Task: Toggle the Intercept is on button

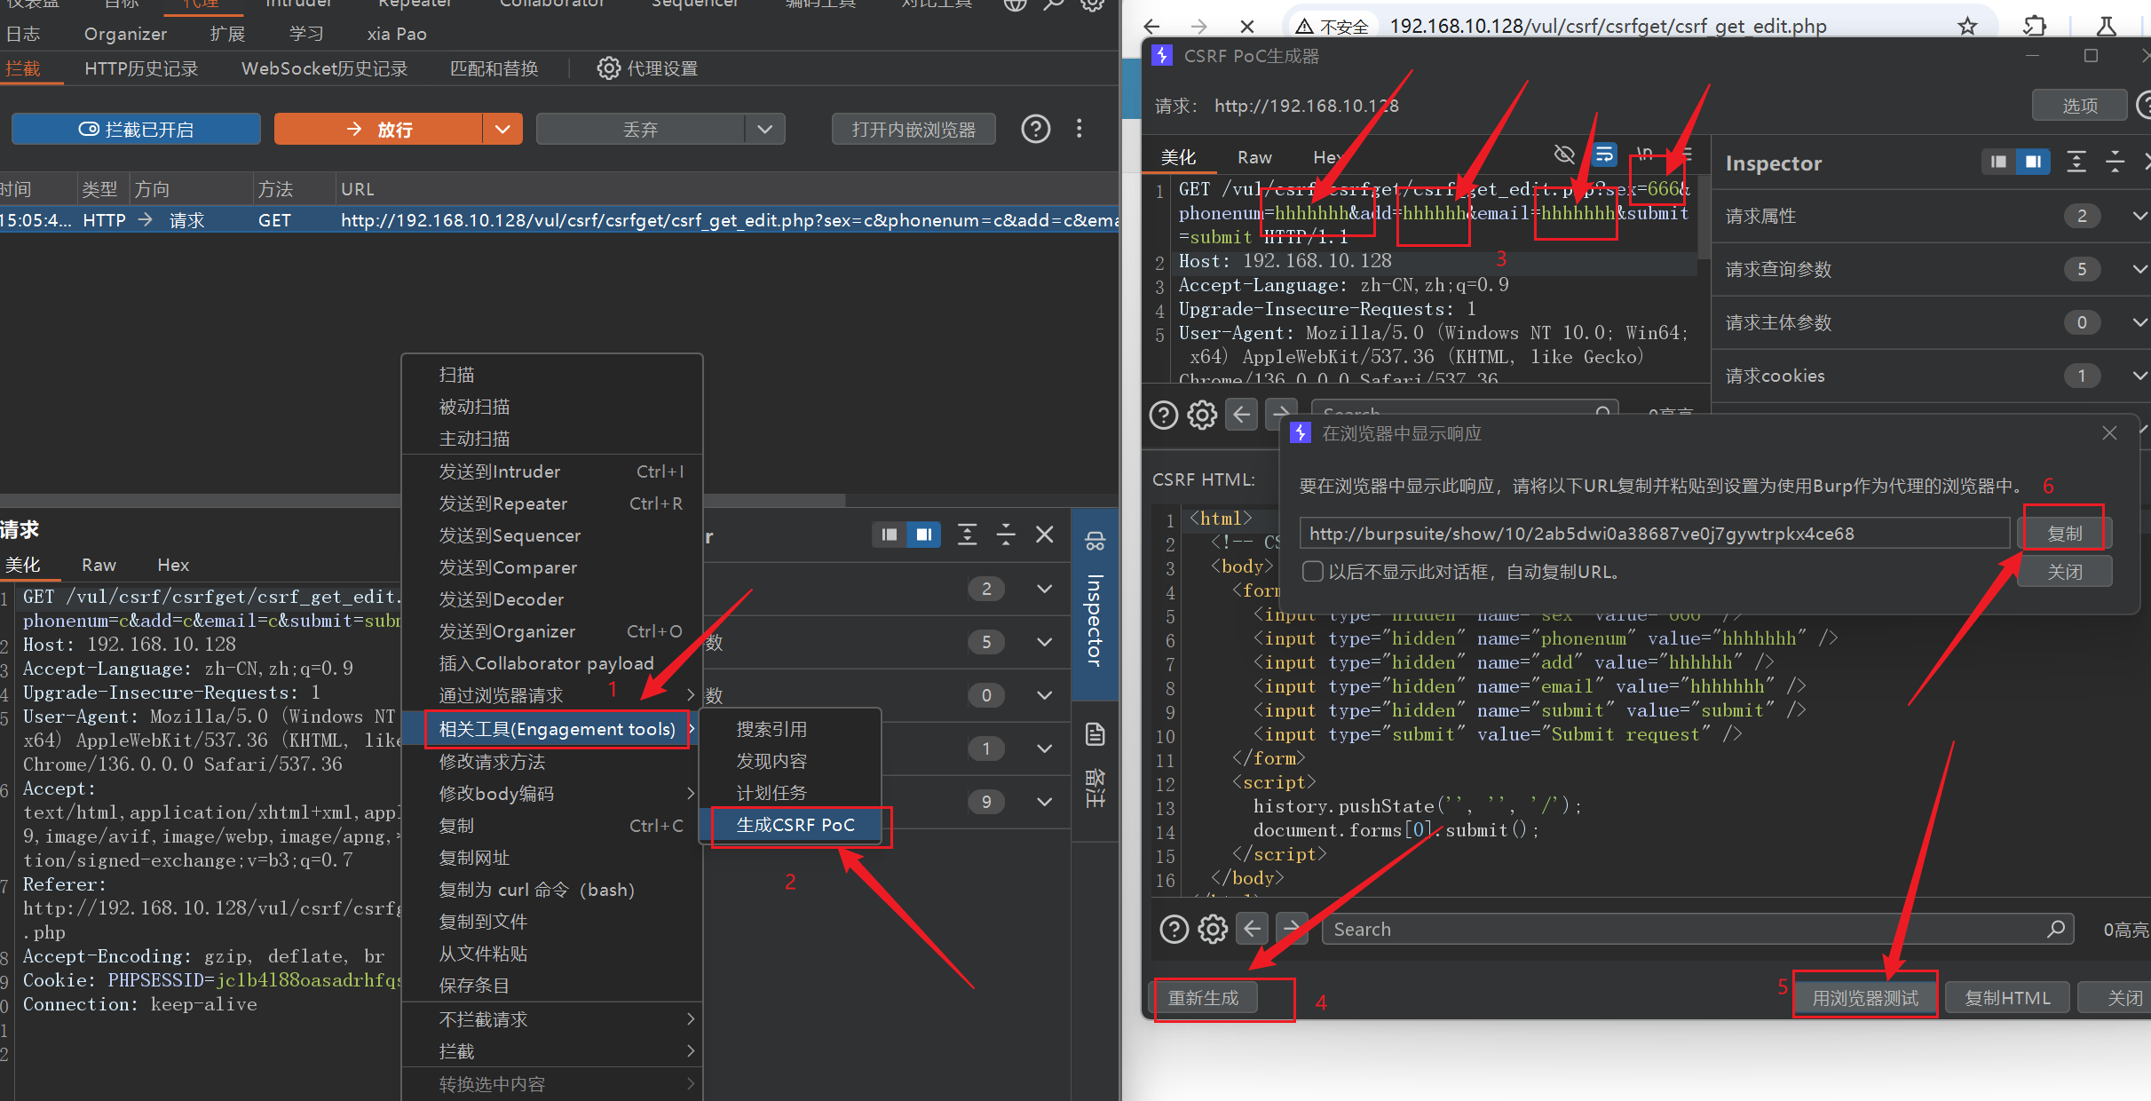Action: point(136,130)
